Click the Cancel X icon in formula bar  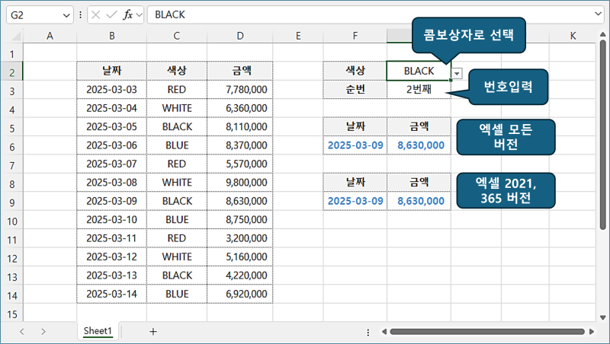(x=95, y=14)
